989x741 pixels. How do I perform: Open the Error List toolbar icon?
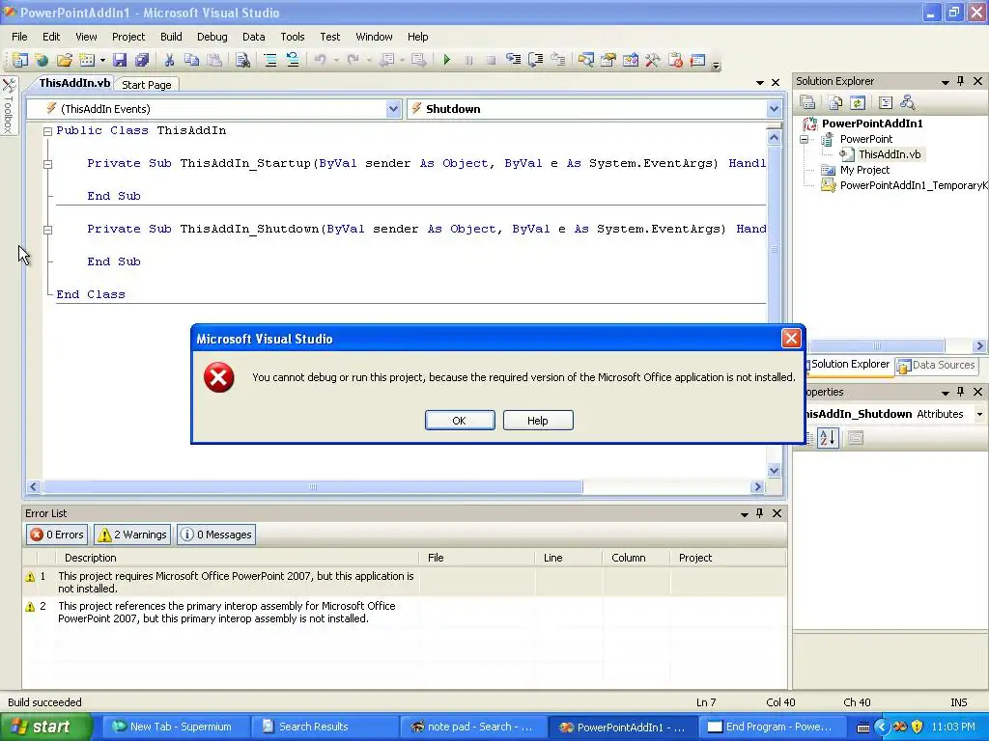point(675,60)
